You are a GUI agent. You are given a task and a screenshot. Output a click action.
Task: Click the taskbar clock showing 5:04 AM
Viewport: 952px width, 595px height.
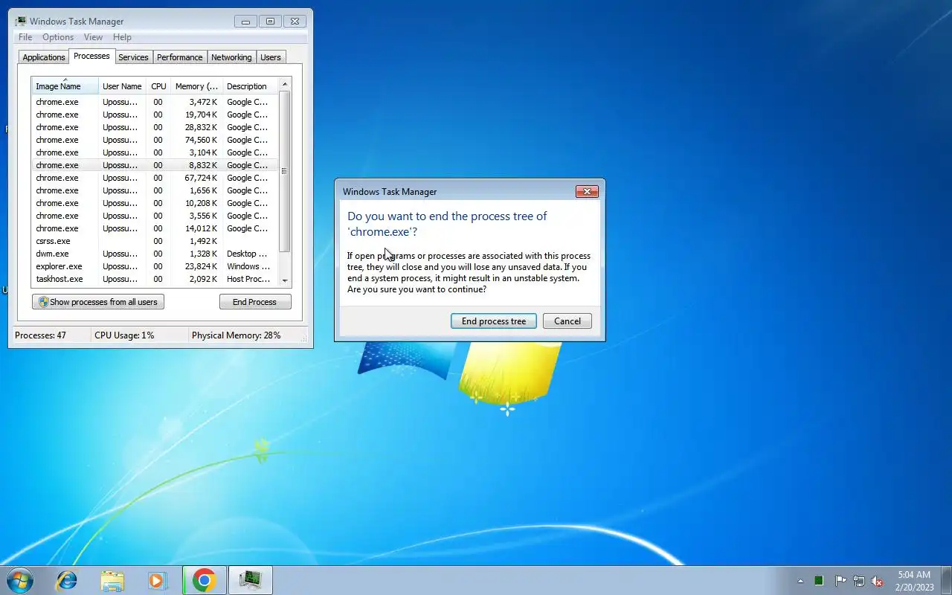[914, 581]
